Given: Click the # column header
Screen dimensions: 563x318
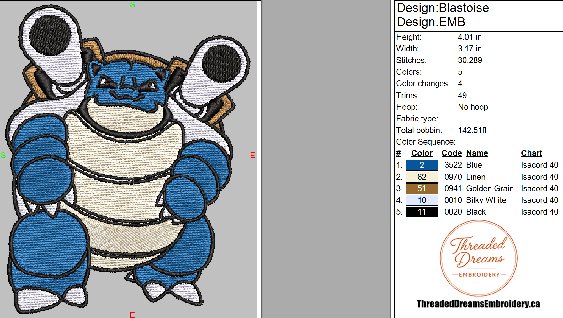Looking at the screenshot, I should (398, 153).
